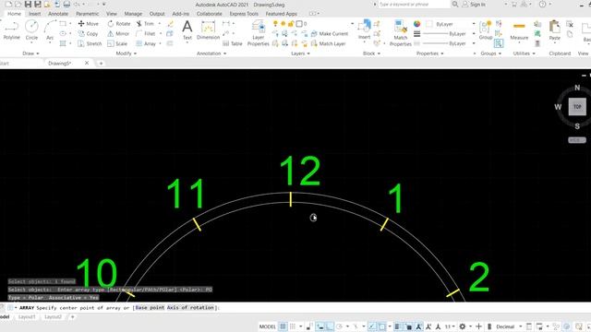The image size is (591, 332).
Task: Toggle snap mode in status bar
Action: click(x=293, y=326)
